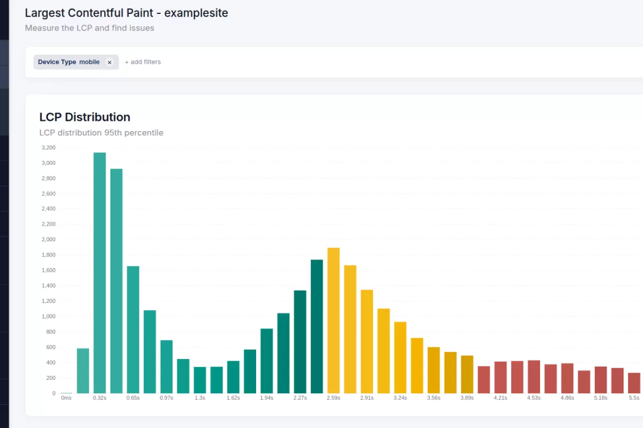This screenshot has height=428, width=643.
Task: Click the 5.5s label on the x-axis
Action: [x=633, y=398]
